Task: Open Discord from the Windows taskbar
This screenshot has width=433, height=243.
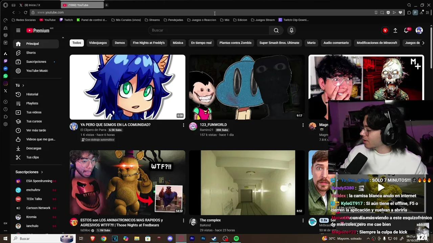Action: (x=170, y=239)
